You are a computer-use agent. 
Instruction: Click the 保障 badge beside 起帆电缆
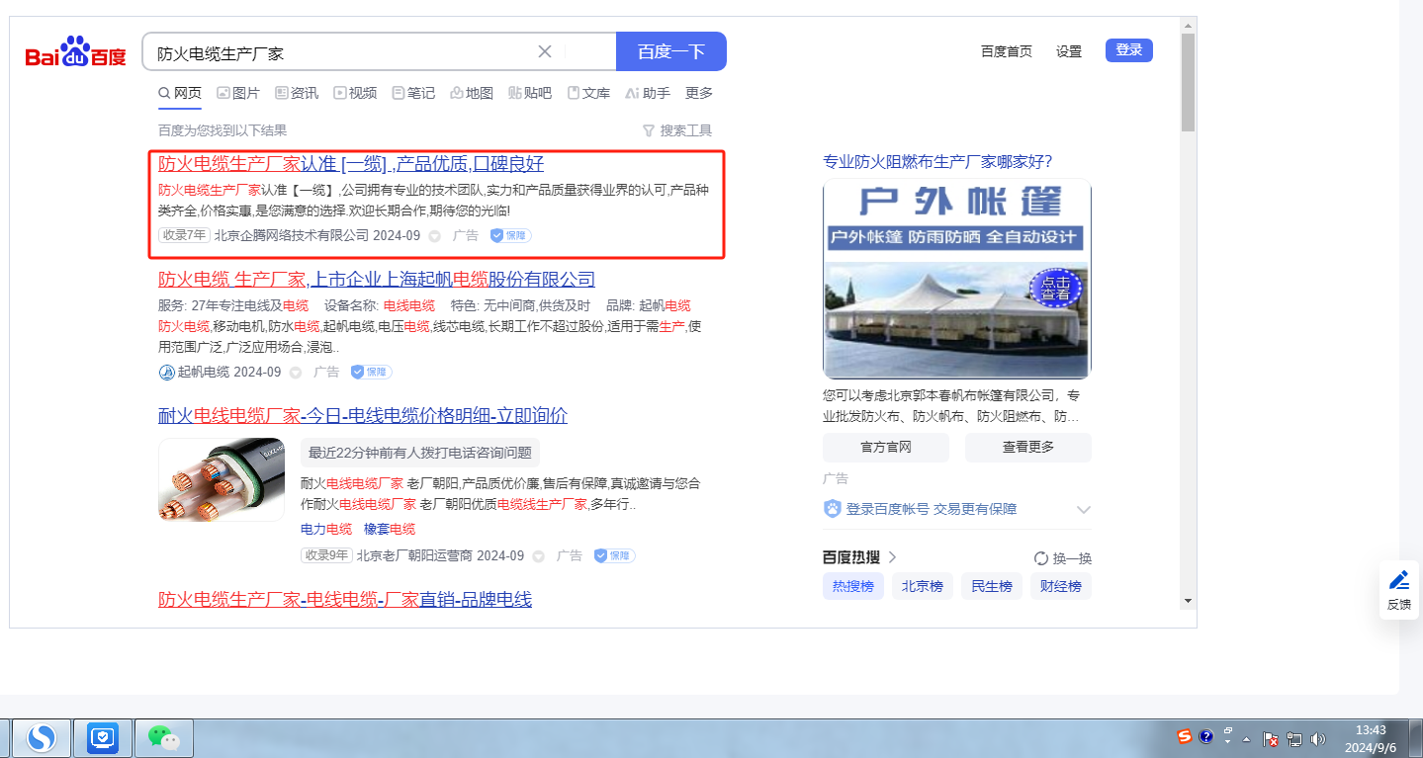pyautogui.click(x=372, y=372)
